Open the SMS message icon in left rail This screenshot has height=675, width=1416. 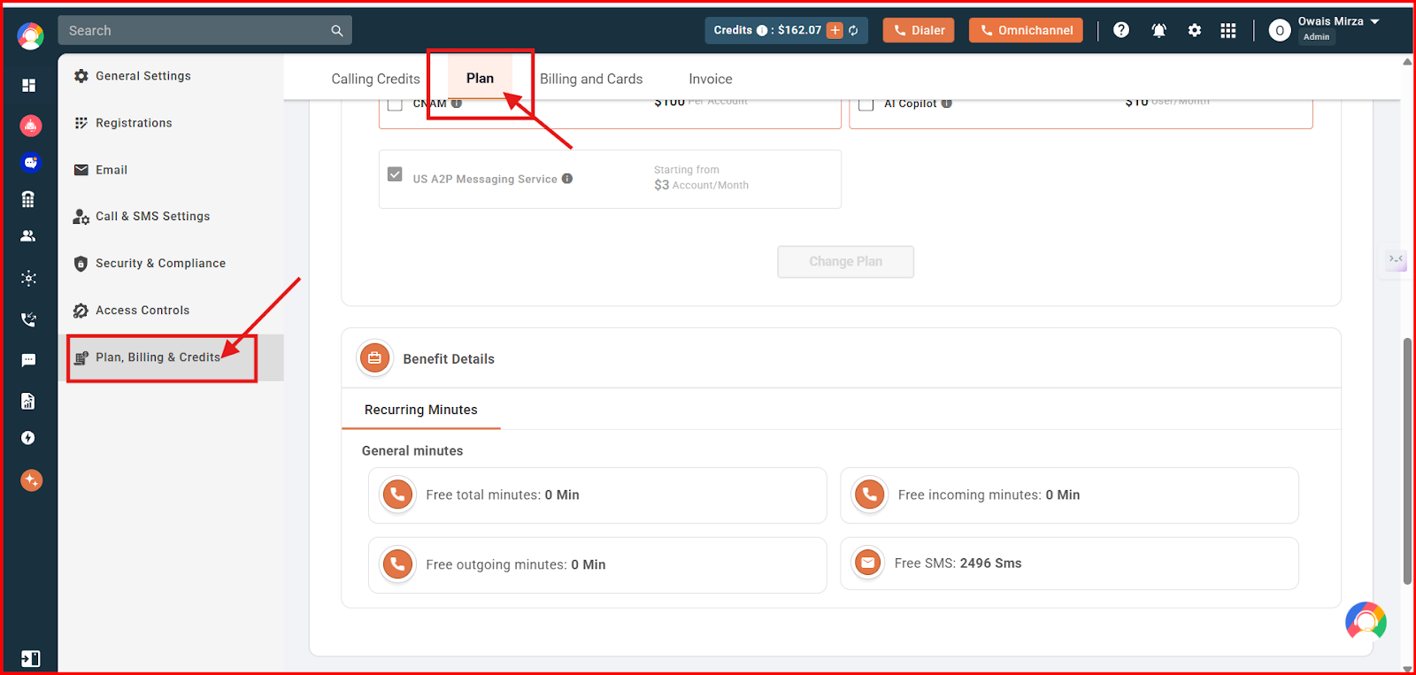(28, 360)
